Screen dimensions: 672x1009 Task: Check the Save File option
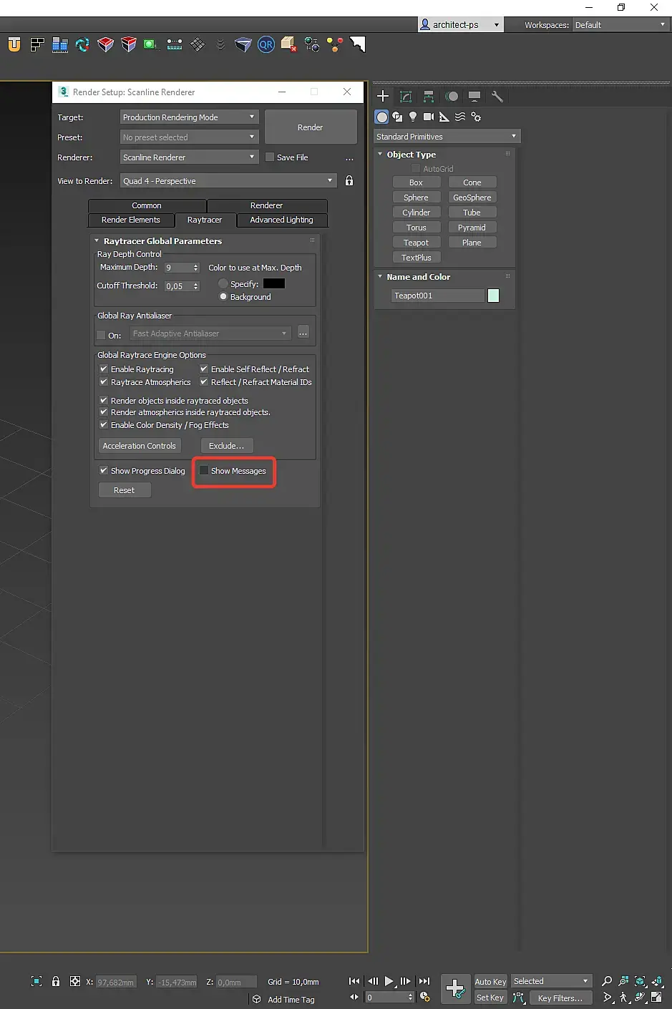tap(270, 157)
